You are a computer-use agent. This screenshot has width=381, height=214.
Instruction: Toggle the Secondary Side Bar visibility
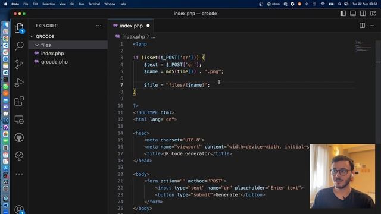click(363, 14)
